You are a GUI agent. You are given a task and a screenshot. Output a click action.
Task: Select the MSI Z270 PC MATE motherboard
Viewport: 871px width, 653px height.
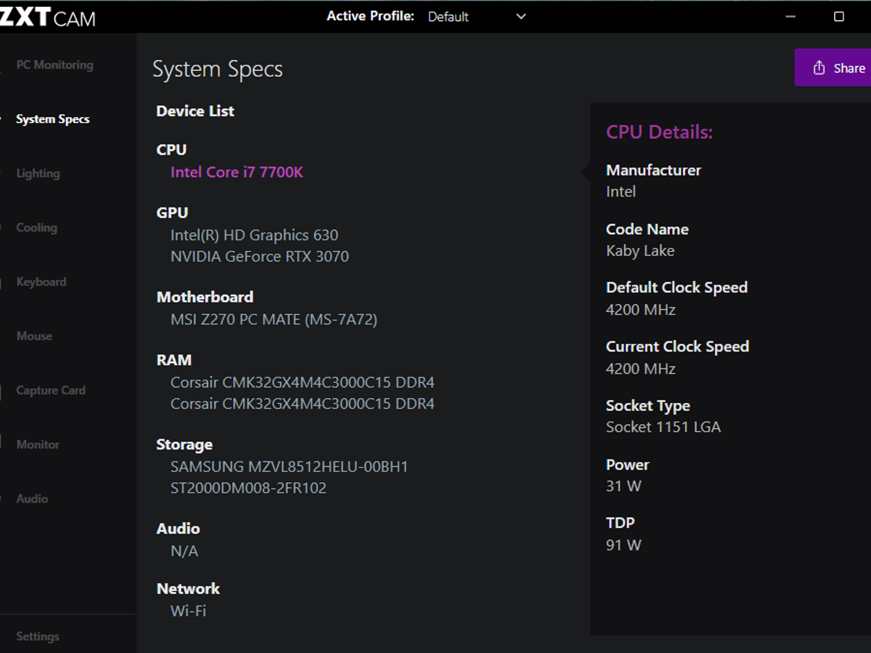[274, 319]
